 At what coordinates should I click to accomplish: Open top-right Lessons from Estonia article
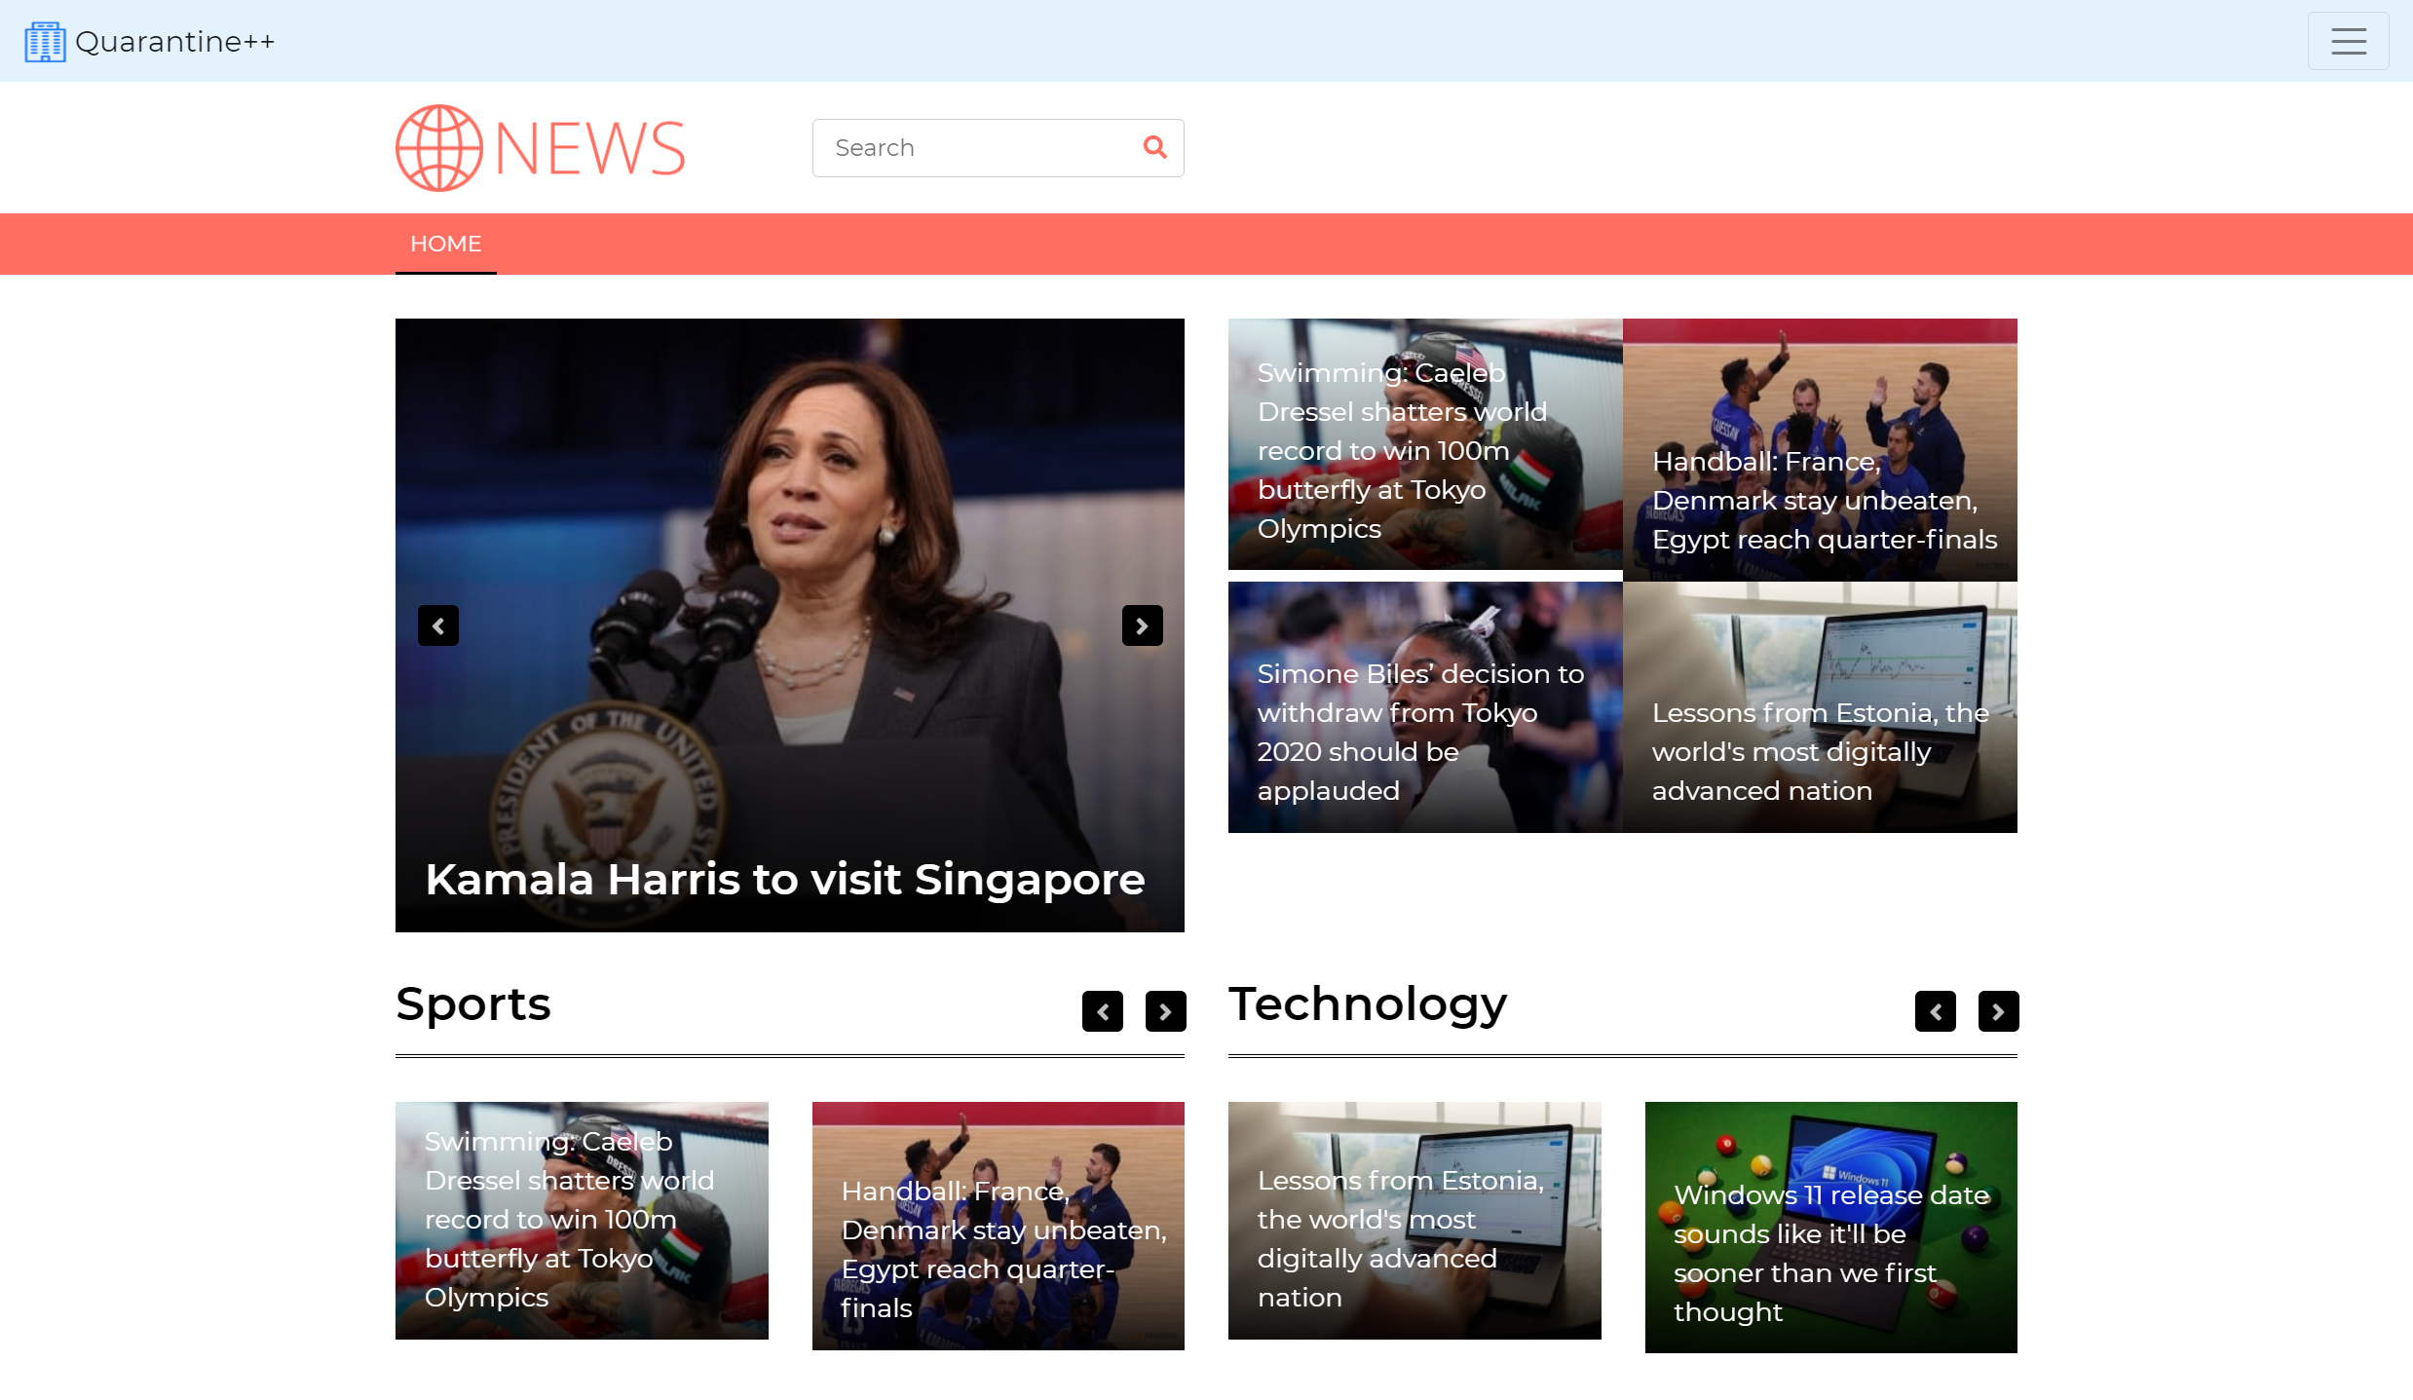point(1818,751)
